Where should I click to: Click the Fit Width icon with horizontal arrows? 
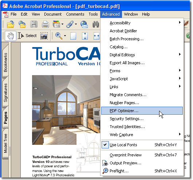tap(96, 36)
